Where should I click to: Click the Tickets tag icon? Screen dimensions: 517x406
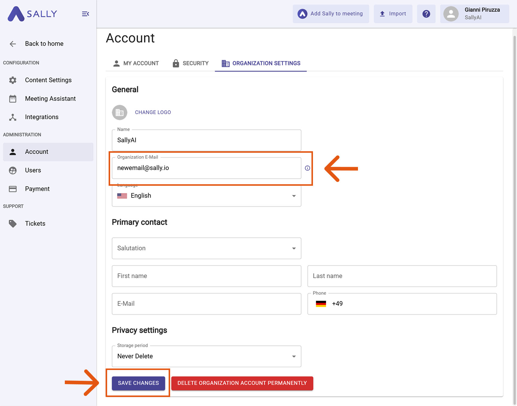(x=13, y=224)
